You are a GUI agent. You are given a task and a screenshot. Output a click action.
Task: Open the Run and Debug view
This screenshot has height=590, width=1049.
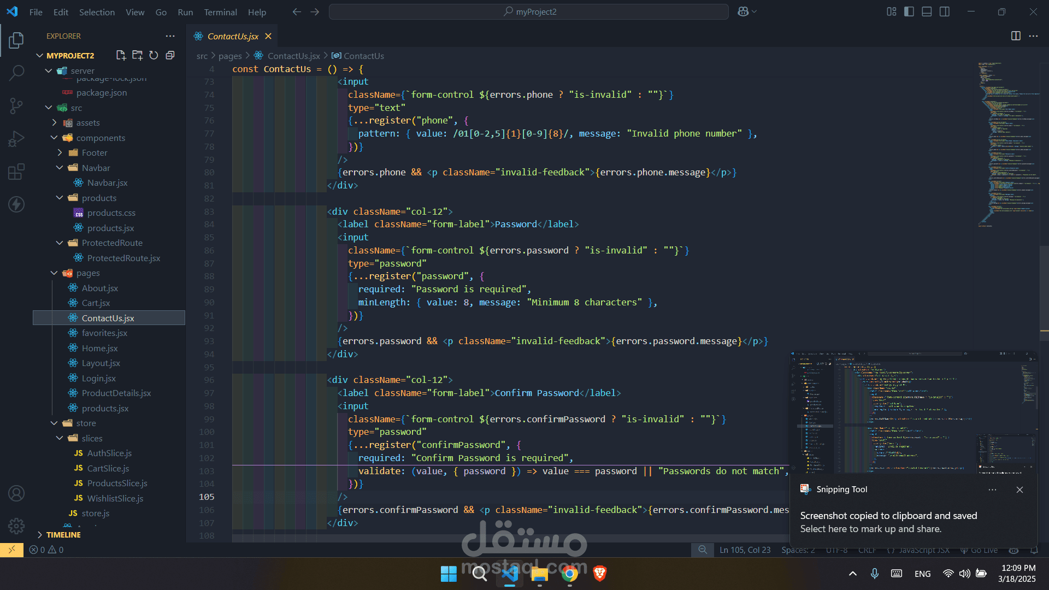(16, 139)
